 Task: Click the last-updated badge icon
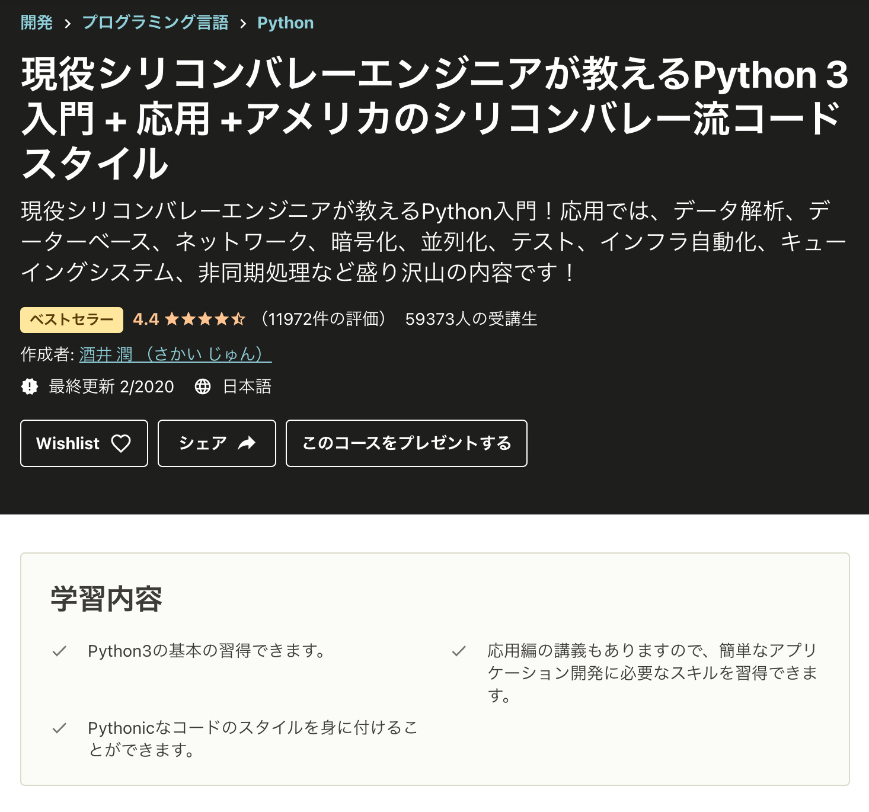pos(30,386)
